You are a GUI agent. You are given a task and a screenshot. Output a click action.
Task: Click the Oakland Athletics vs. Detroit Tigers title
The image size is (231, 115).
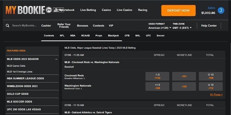(88, 112)
